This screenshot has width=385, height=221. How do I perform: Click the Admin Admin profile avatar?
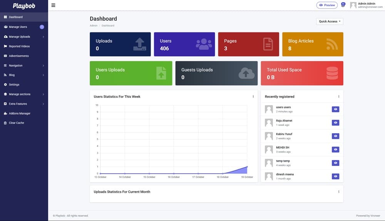pos(353,5)
